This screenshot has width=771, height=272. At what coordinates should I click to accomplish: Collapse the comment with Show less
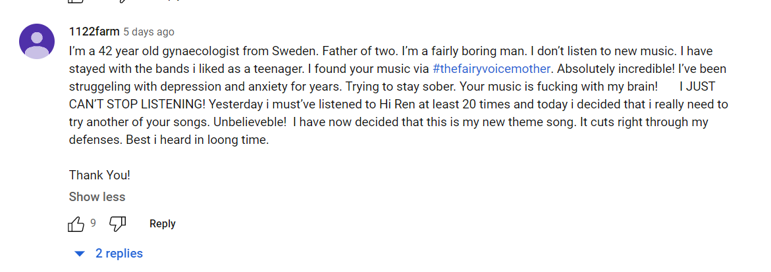[97, 197]
